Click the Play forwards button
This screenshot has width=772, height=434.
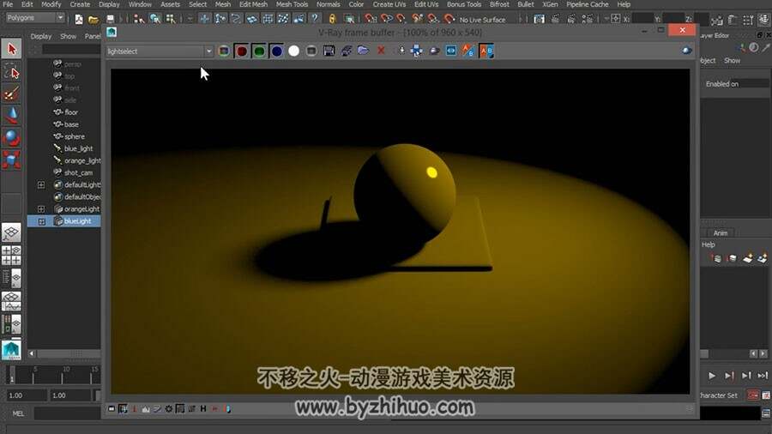coord(712,376)
